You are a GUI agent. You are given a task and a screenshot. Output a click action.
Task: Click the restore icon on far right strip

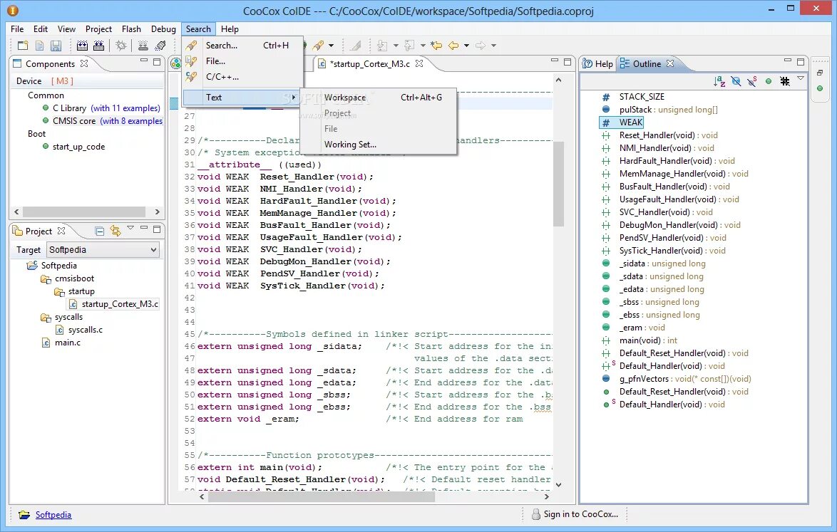[x=820, y=73]
